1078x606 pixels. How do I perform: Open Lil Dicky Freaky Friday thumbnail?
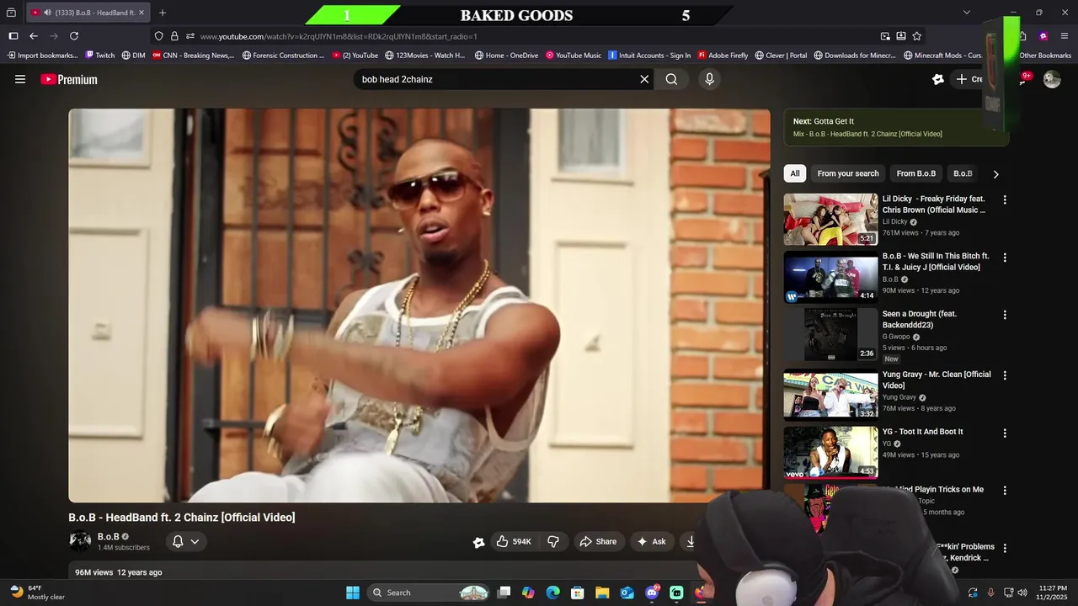830,219
